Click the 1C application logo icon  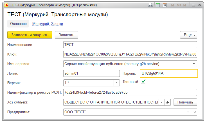(x=6, y=5)
